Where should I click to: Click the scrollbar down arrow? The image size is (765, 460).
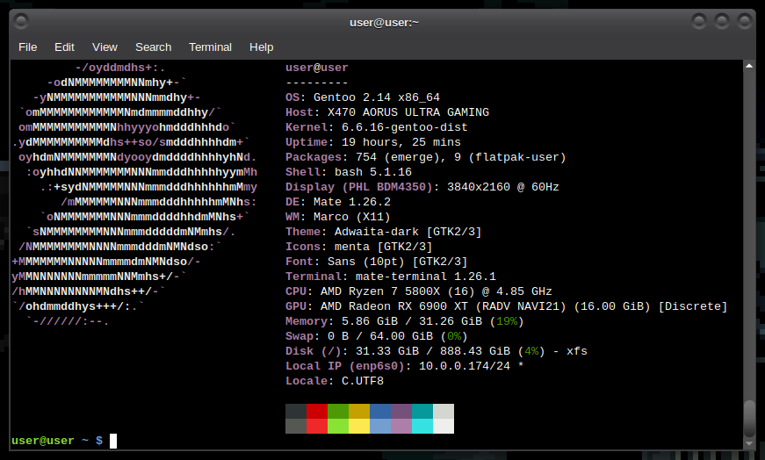[749, 444]
